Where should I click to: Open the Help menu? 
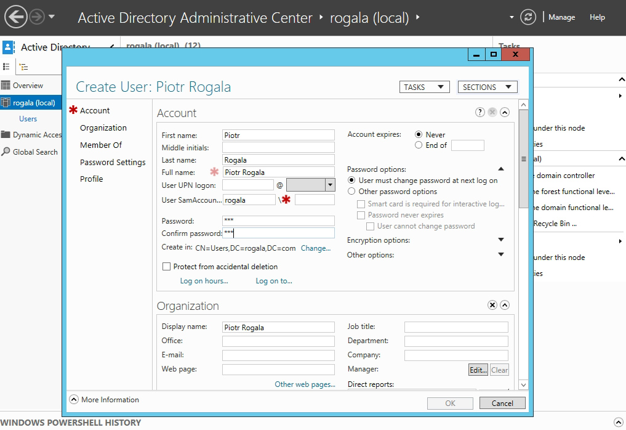point(597,17)
